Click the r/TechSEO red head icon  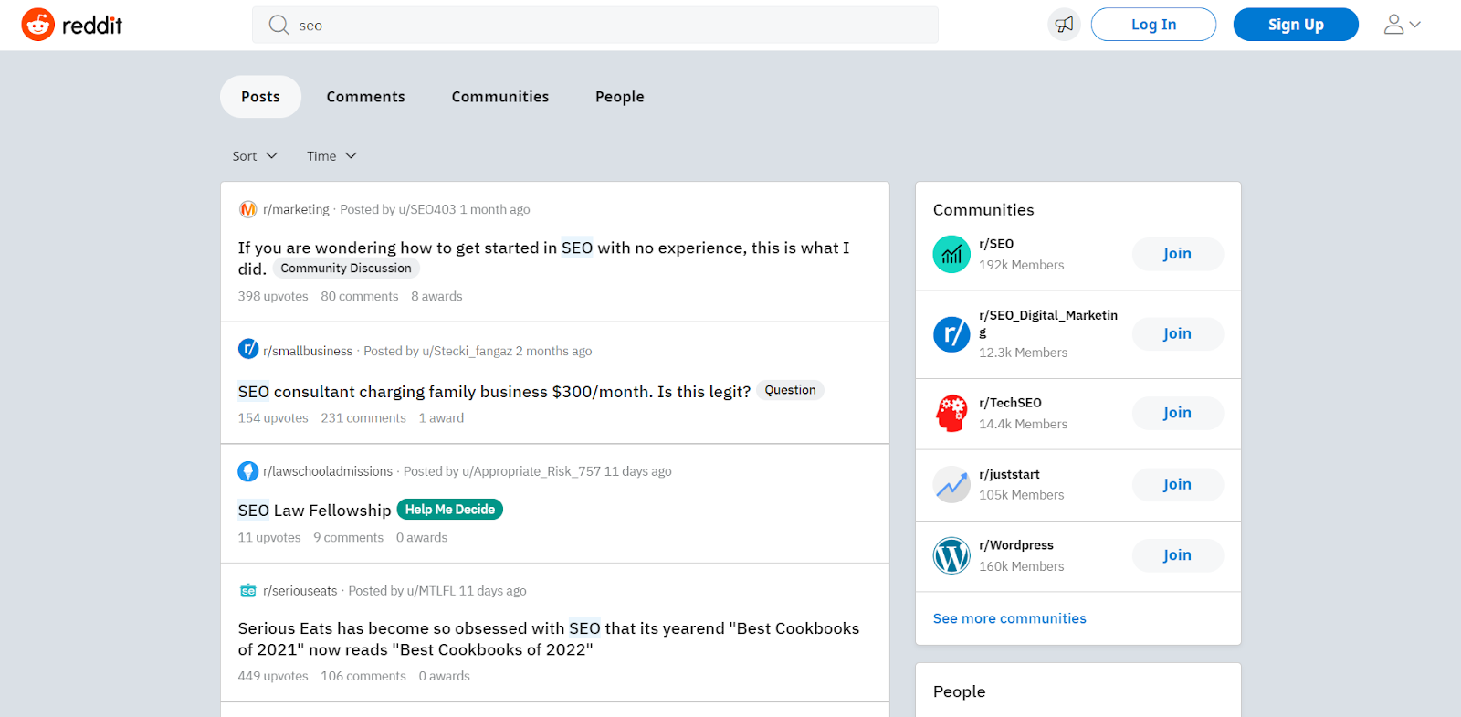(951, 413)
